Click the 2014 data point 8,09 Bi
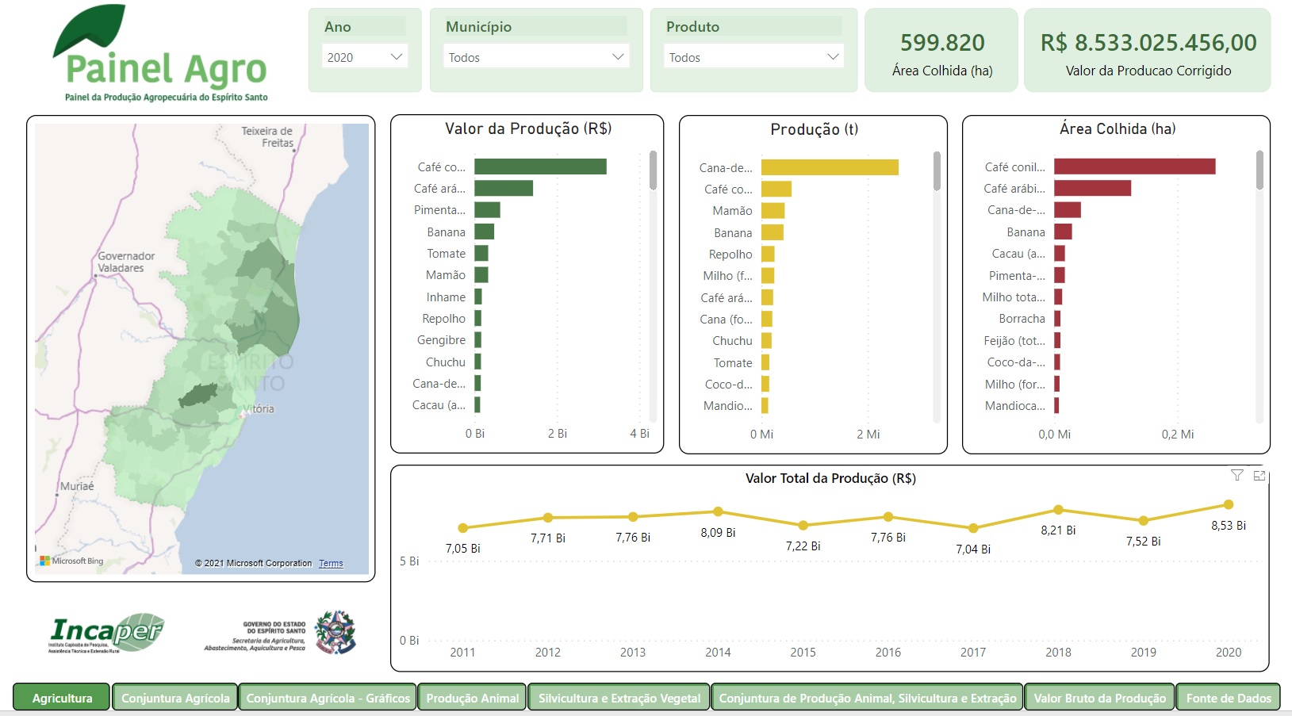Image resolution: width=1292 pixels, height=716 pixels. coord(718,511)
